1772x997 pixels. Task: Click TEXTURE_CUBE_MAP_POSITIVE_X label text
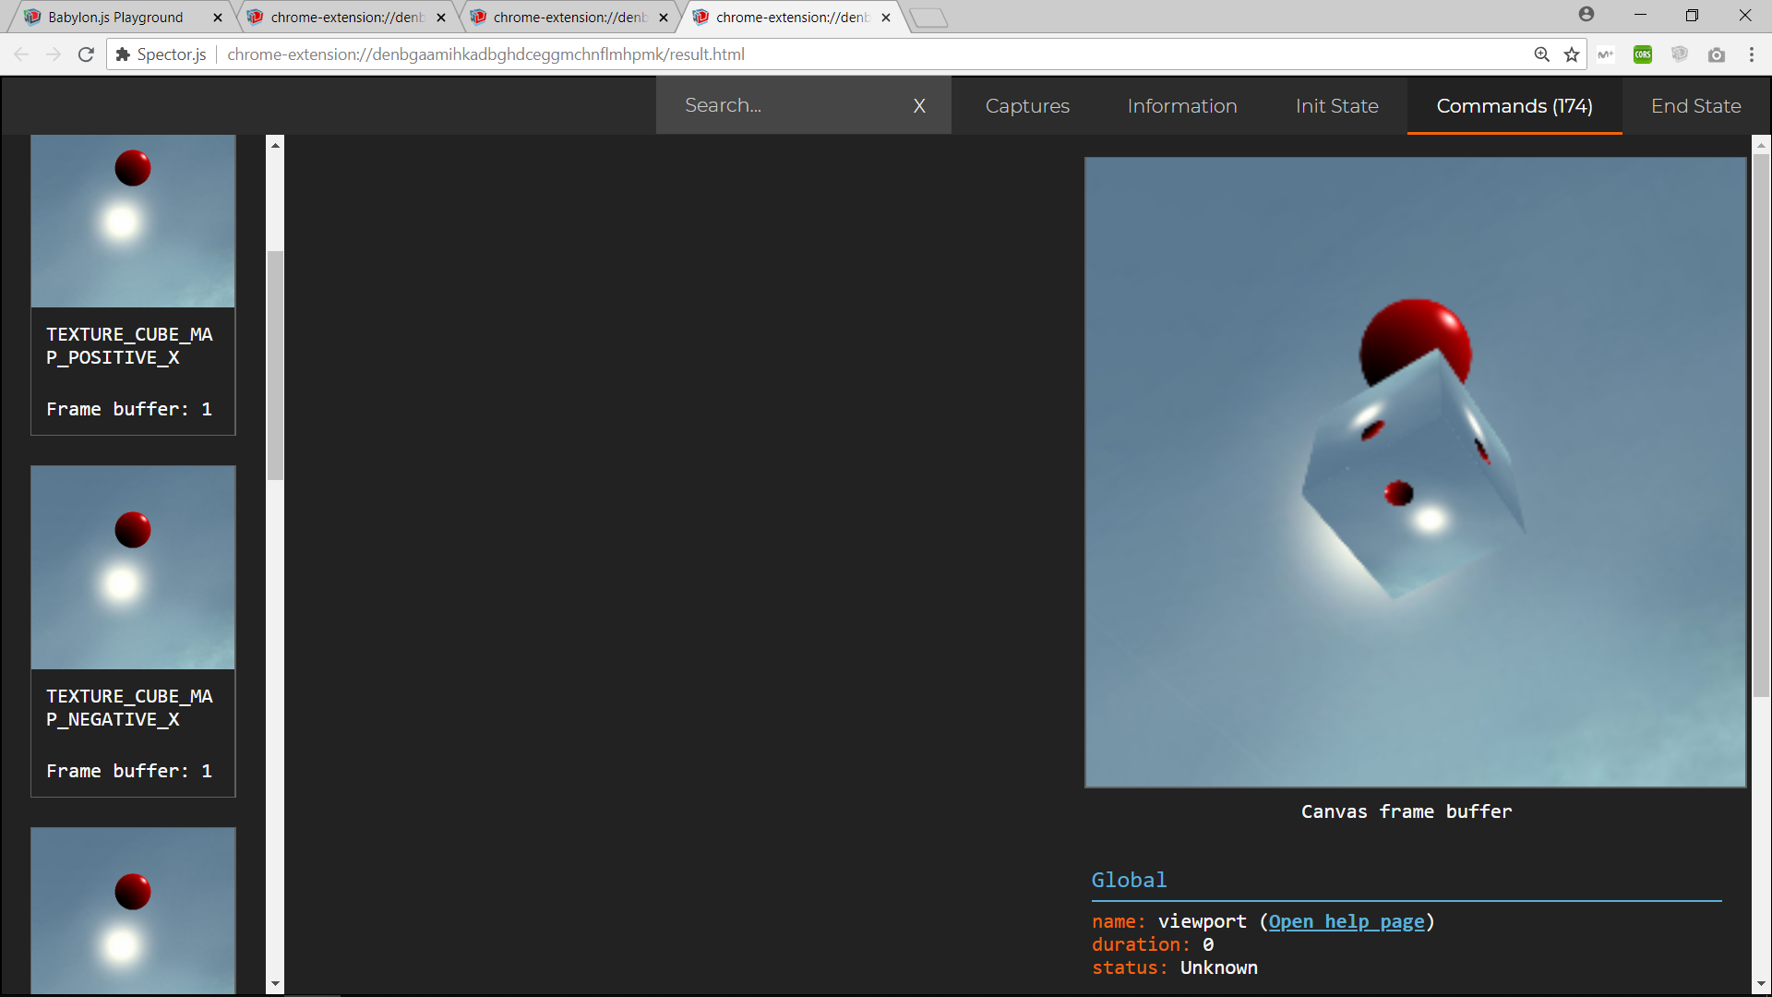click(x=129, y=346)
